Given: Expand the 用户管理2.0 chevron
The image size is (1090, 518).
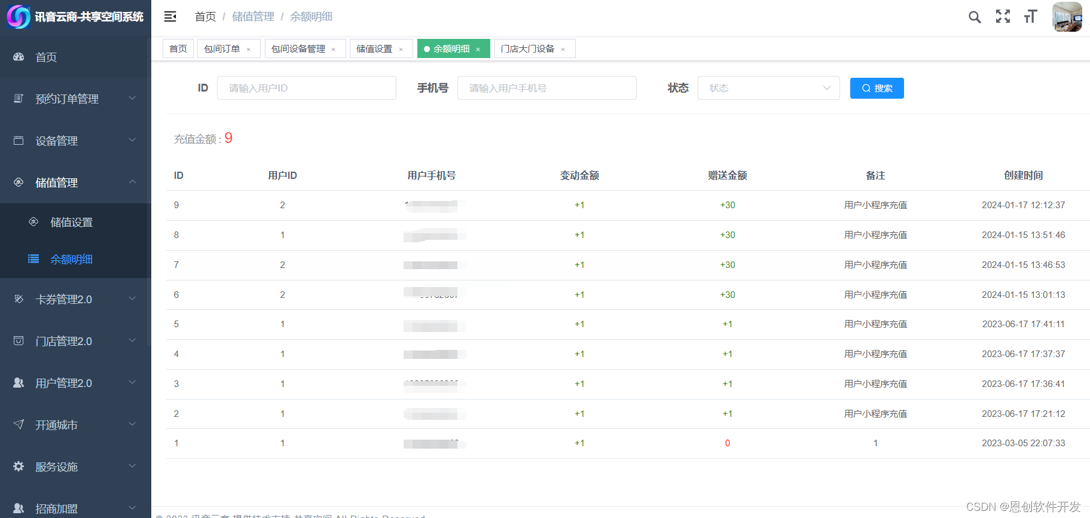Looking at the screenshot, I should 133,382.
